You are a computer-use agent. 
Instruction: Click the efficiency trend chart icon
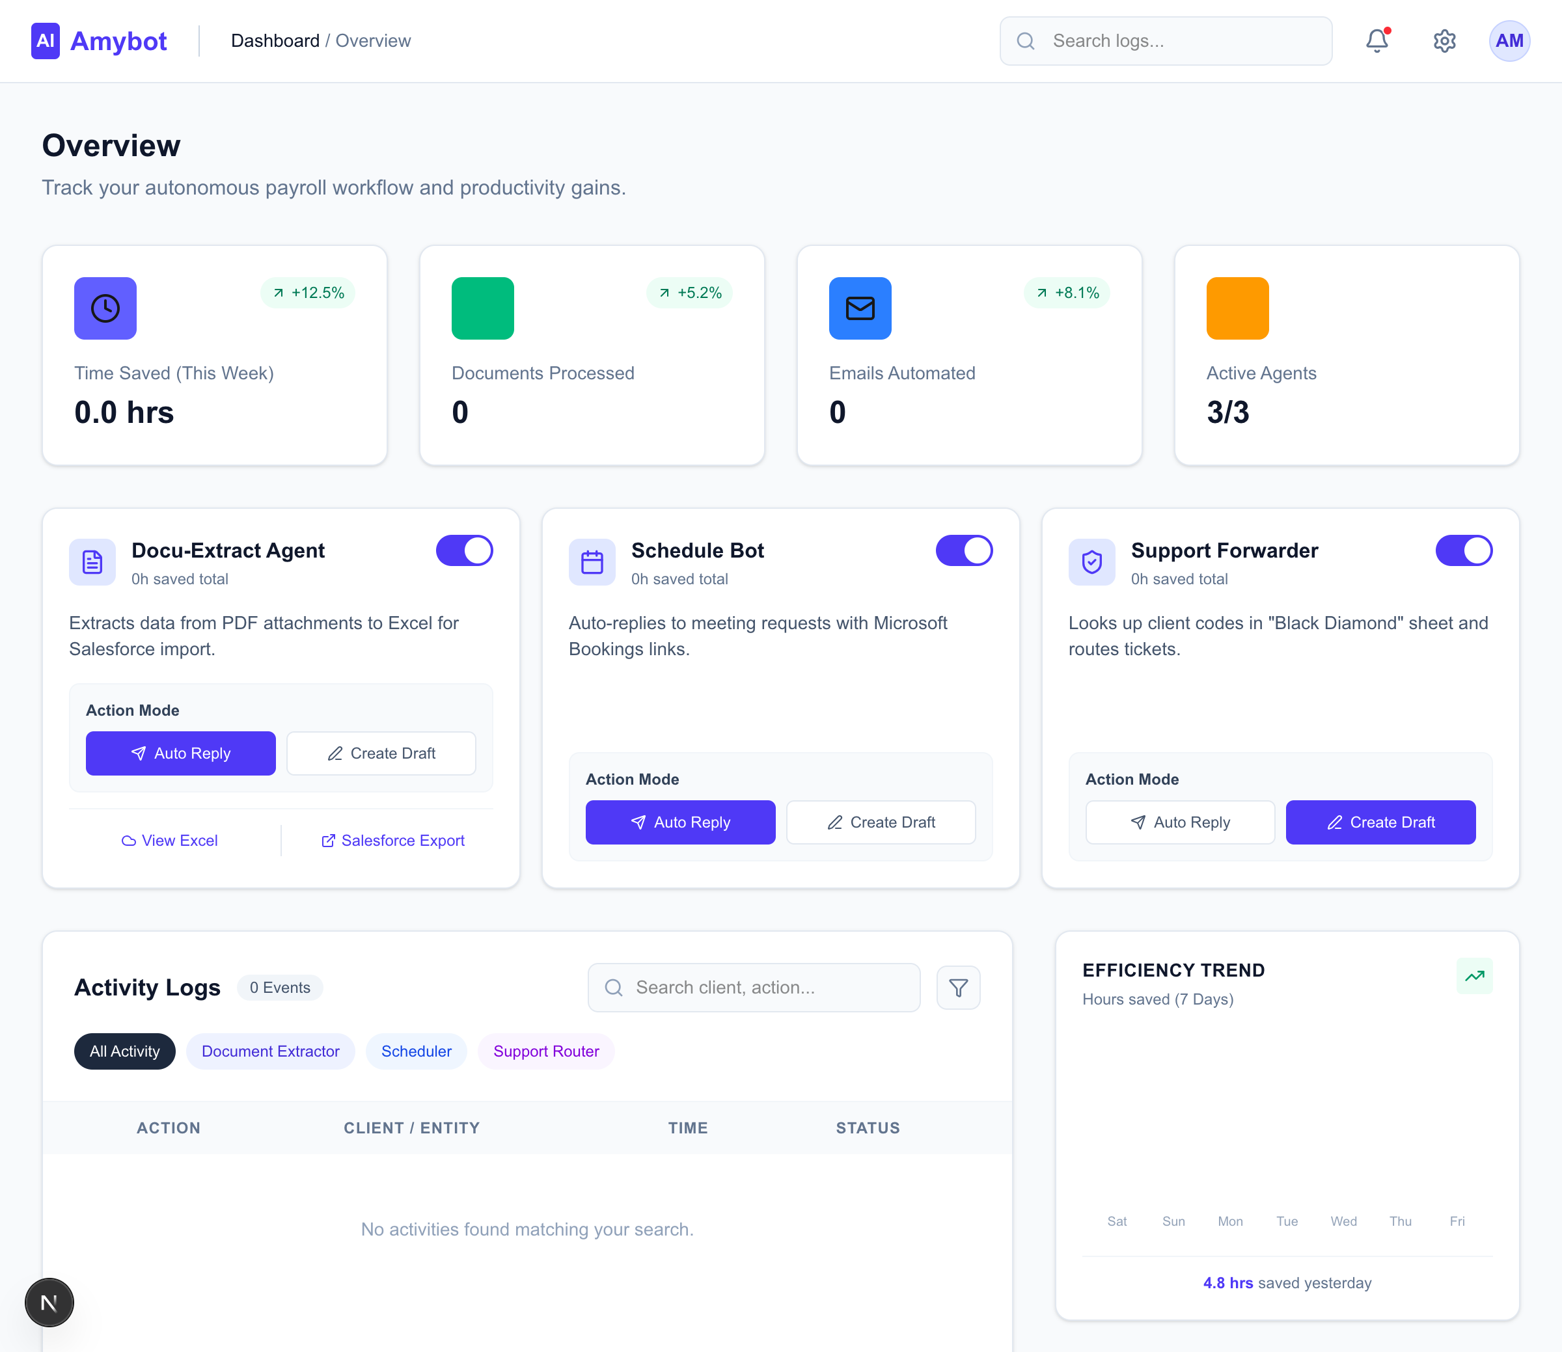[1475, 975]
